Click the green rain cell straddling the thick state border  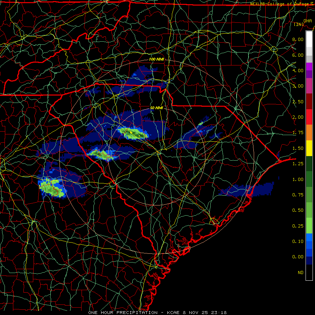(x=101, y=154)
